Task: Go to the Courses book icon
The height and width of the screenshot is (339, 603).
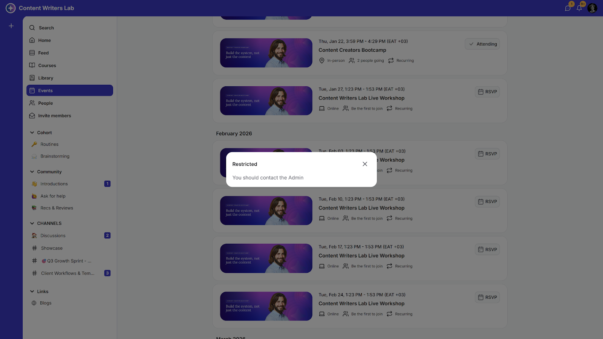Action: click(x=32, y=65)
